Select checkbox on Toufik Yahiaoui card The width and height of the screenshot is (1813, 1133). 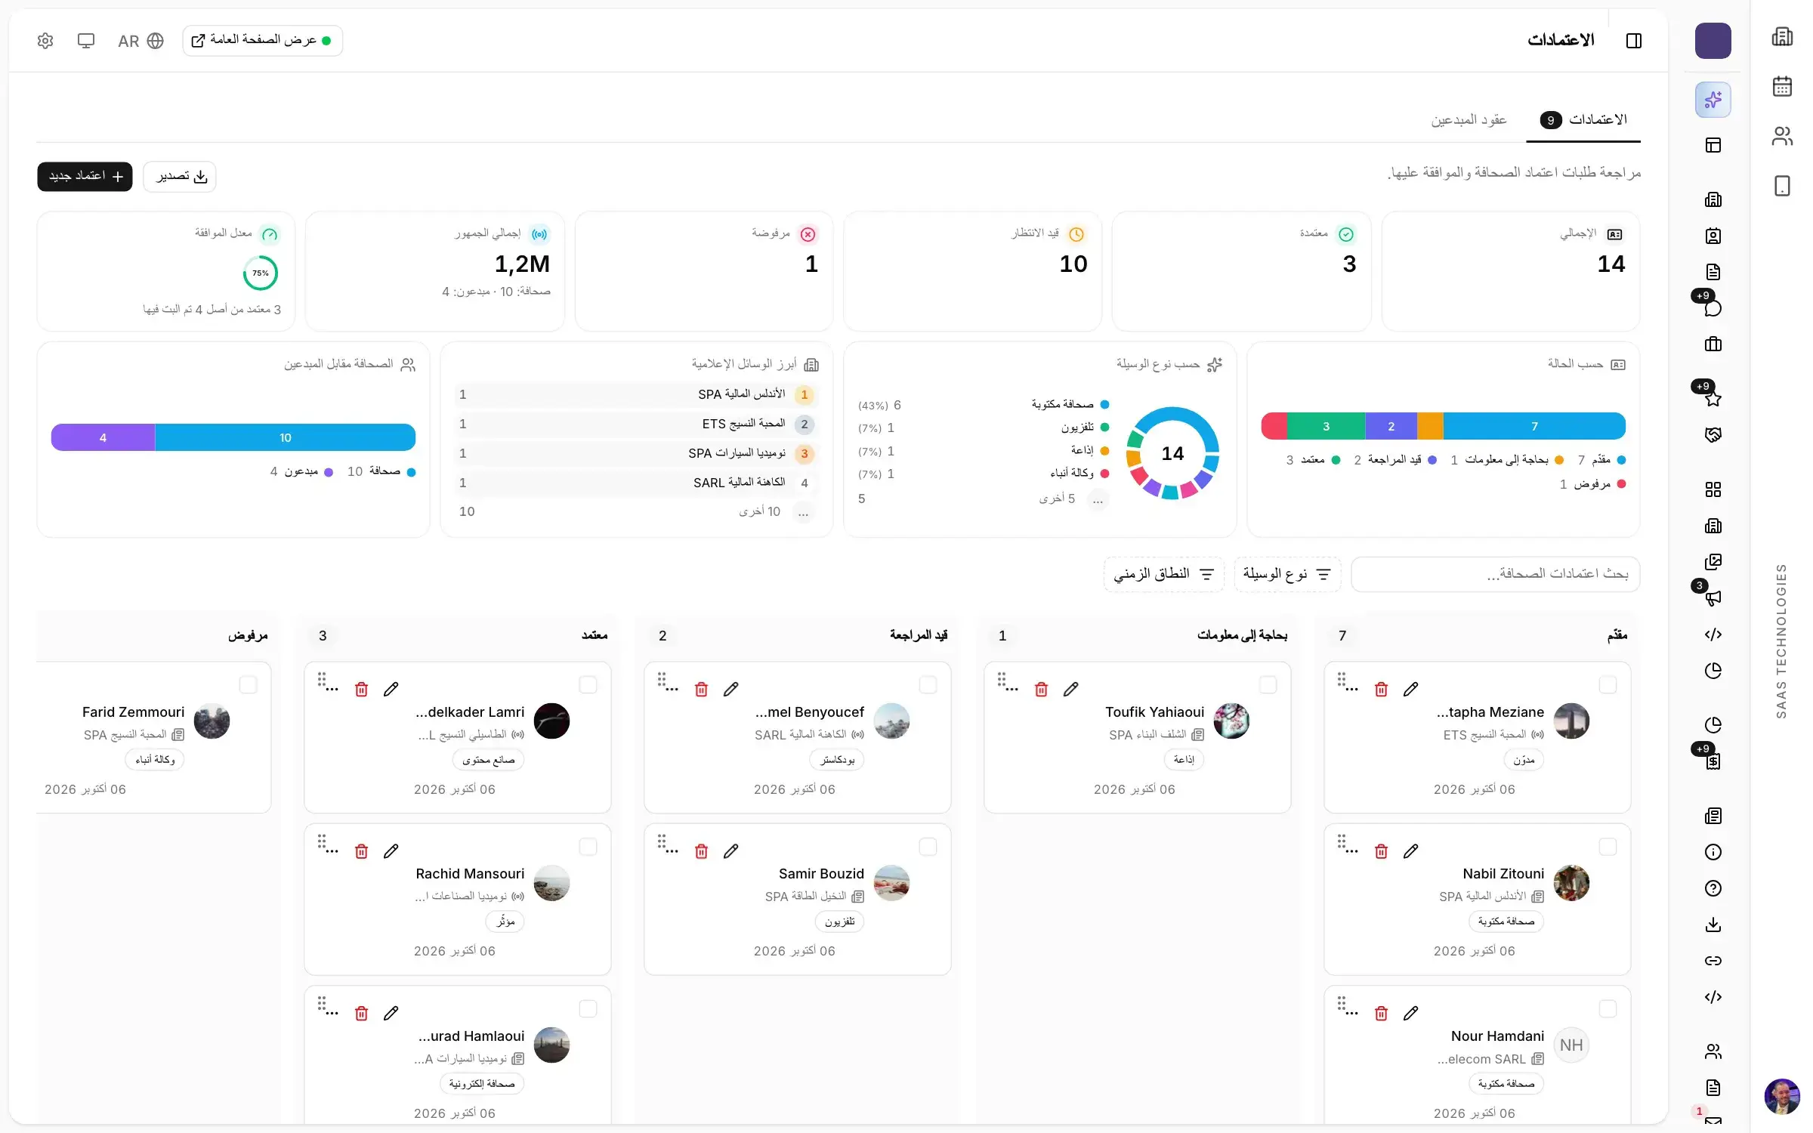1268,684
